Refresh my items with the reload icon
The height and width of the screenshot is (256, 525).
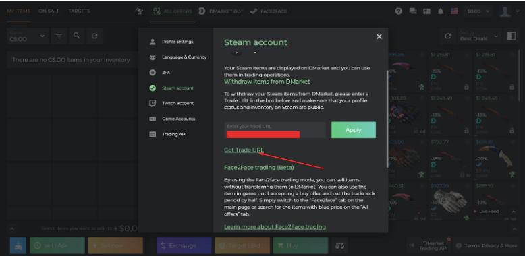tap(94, 36)
